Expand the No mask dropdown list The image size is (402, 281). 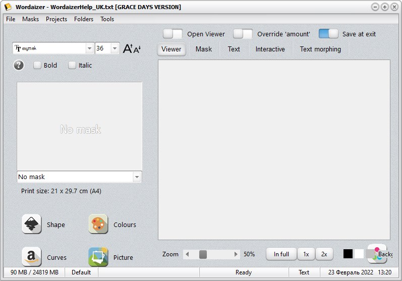[137, 177]
